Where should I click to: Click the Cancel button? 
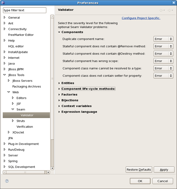(163, 181)
